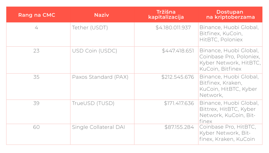The height and width of the screenshot is (153, 269).
Task: Click rank number 60 cell
Action: click(x=36, y=127)
